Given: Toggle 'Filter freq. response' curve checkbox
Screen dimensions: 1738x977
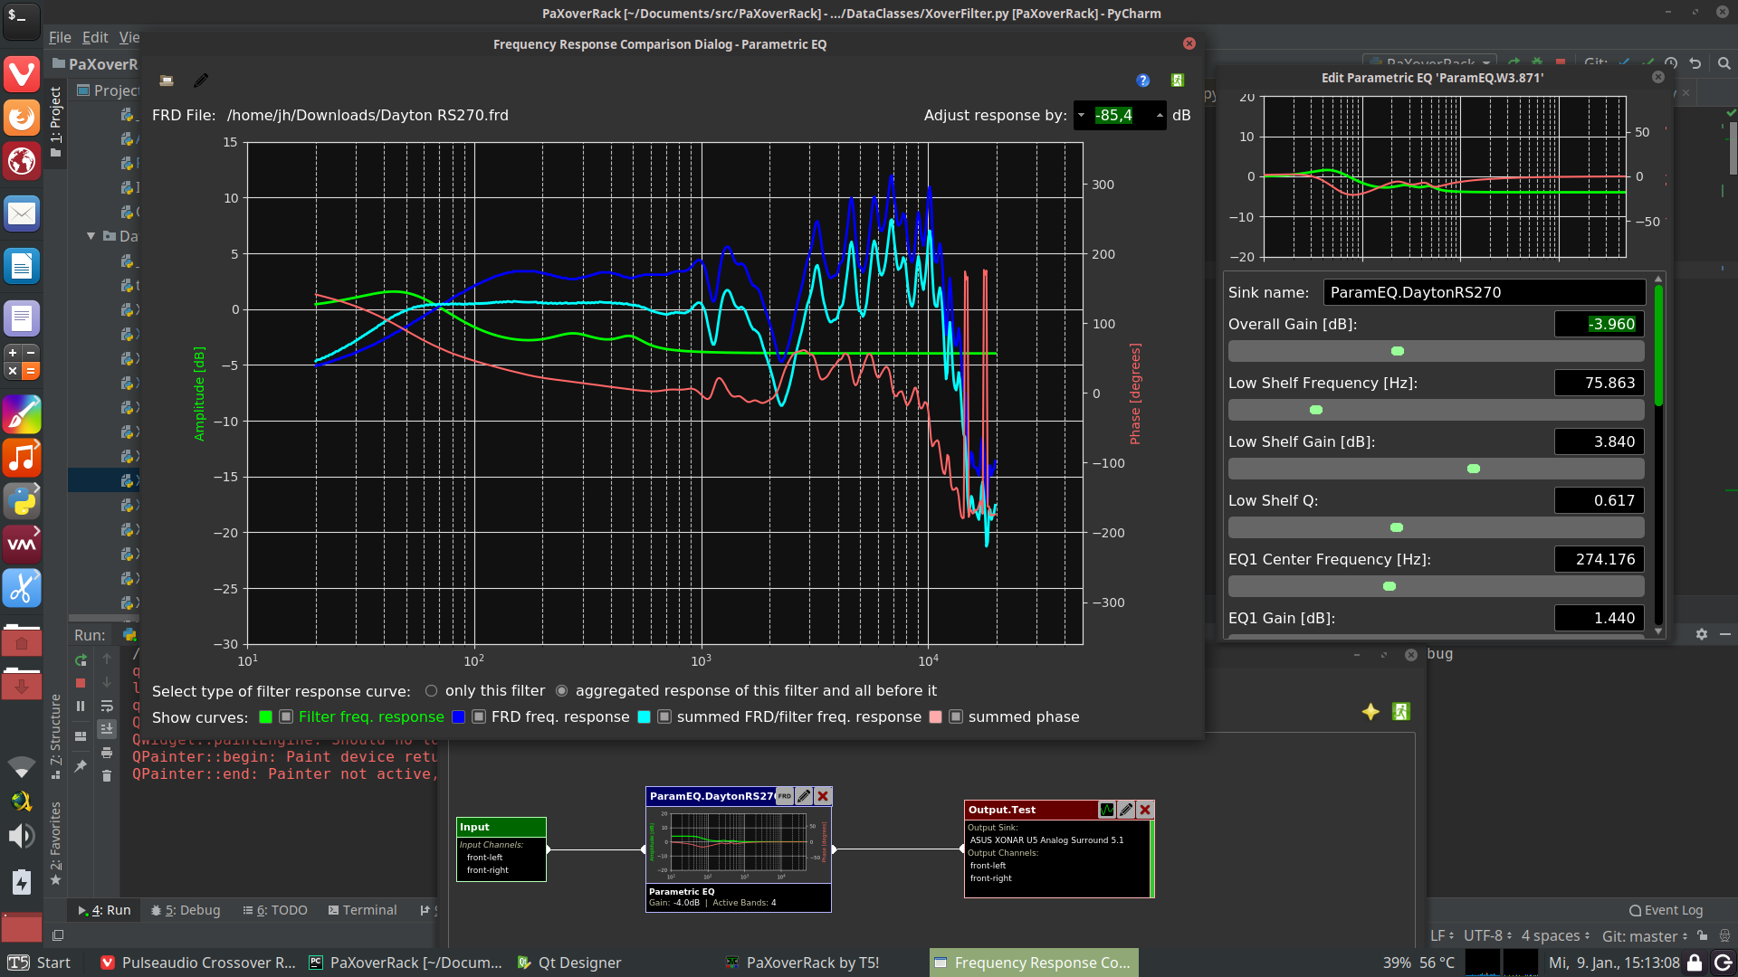Looking at the screenshot, I should (286, 716).
